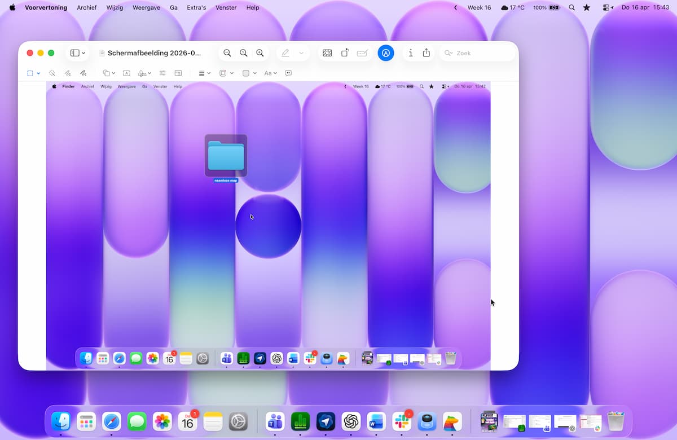The image size is (677, 440).
Task: Select the Draw tool
Action: pos(83,73)
